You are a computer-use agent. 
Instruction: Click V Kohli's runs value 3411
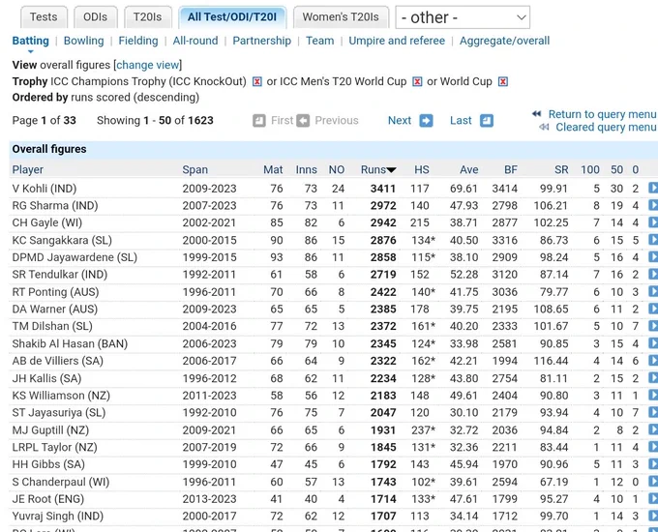point(383,189)
